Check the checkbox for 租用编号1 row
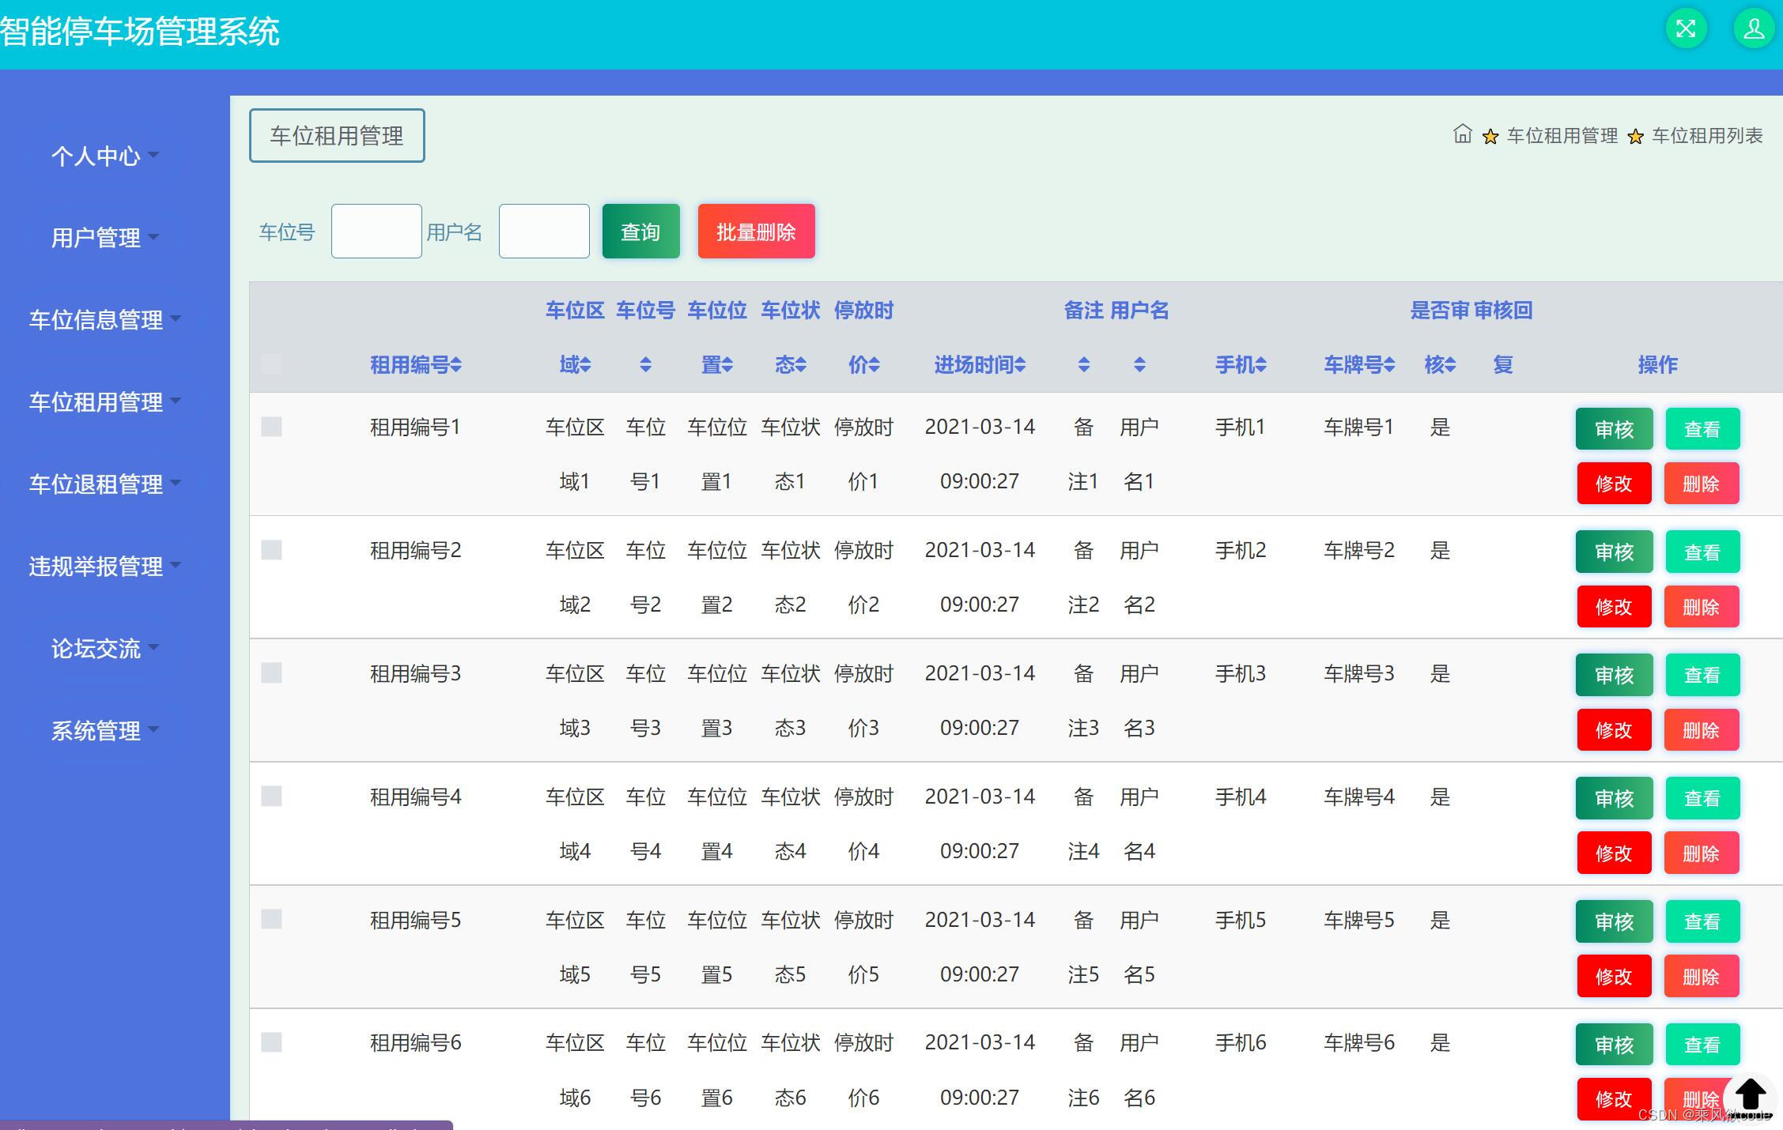1783x1130 pixels. tap(271, 427)
